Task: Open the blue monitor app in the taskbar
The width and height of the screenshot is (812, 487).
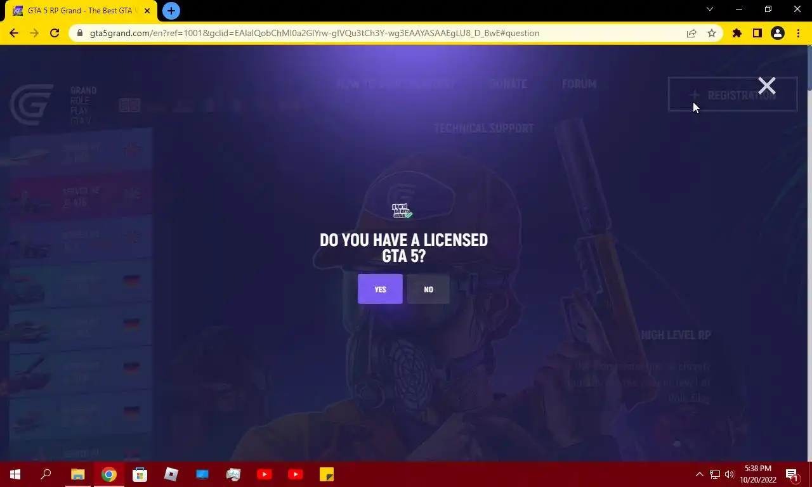Action: click(202, 474)
